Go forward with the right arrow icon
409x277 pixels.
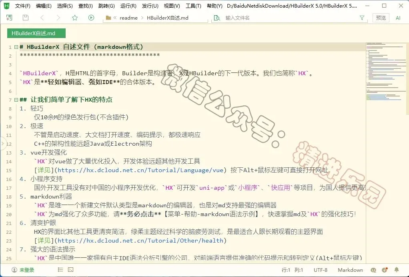point(58,18)
